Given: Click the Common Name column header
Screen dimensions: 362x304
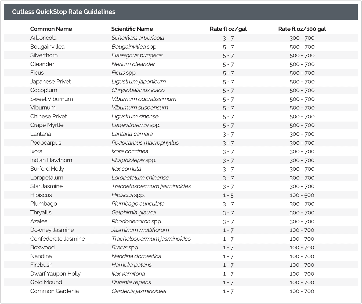Looking at the screenshot, I should click(x=51, y=29).
